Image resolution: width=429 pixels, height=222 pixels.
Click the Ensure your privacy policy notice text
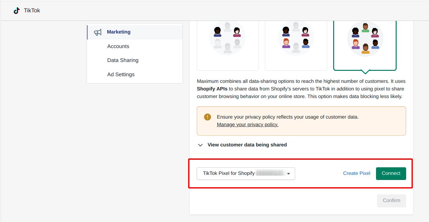click(x=288, y=117)
